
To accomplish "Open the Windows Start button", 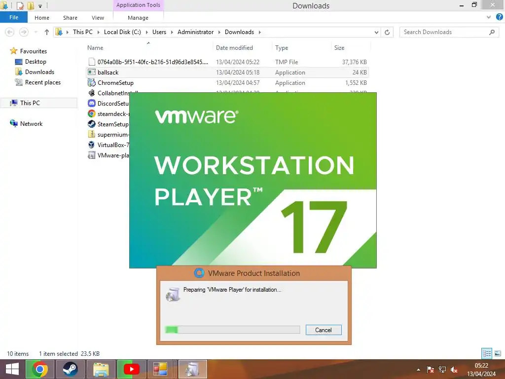I will pos(12,369).
